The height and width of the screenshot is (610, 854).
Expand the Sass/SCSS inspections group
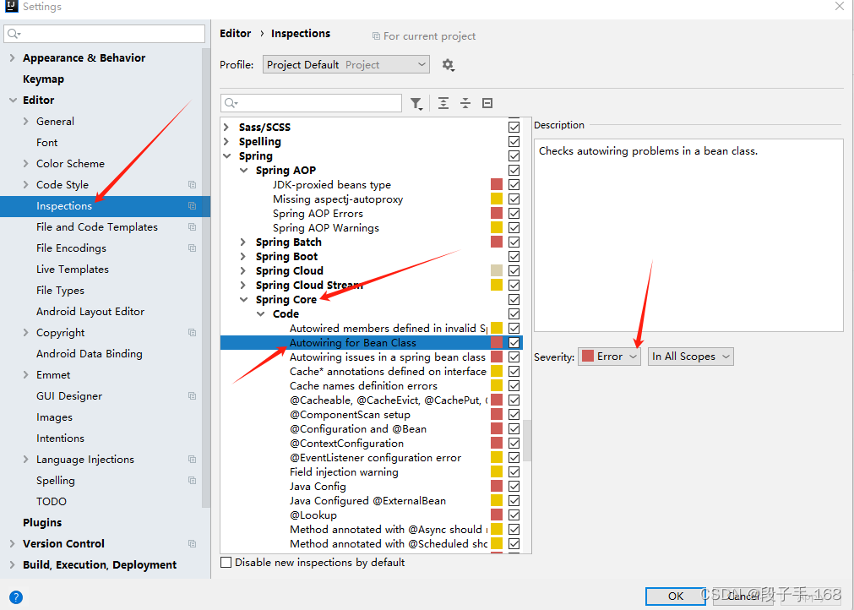(226, 127)
